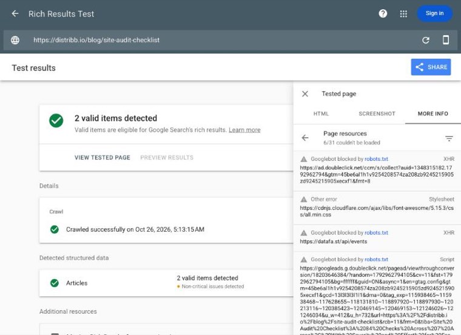461x335 pixels.
Task: Click the ad.doubleclick.net collect URL
Action: (377, 174)
